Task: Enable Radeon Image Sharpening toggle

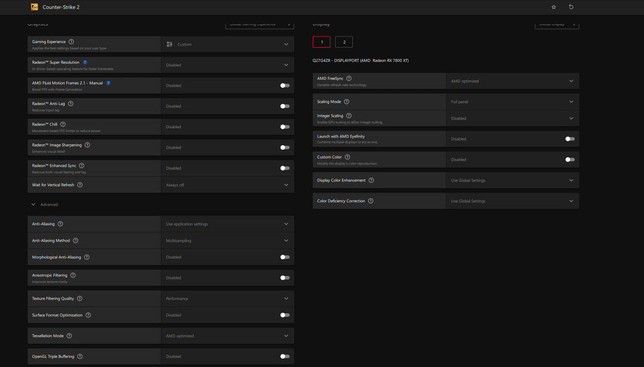Action: tap(285, 148)
